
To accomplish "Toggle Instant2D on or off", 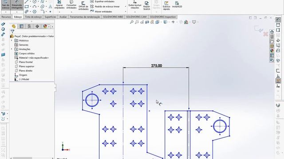I will coord(177,4).
